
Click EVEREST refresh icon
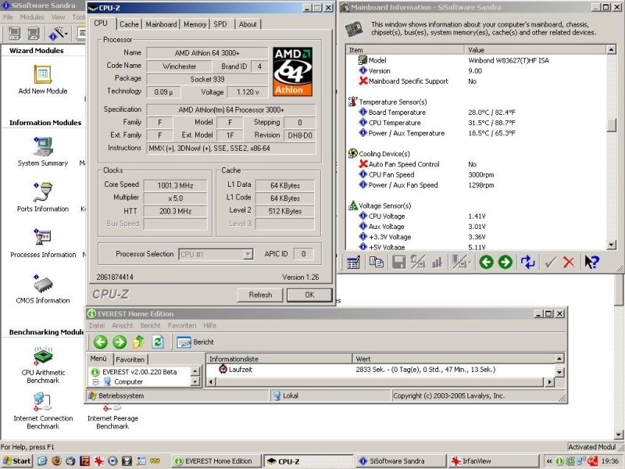pos(158,342)
